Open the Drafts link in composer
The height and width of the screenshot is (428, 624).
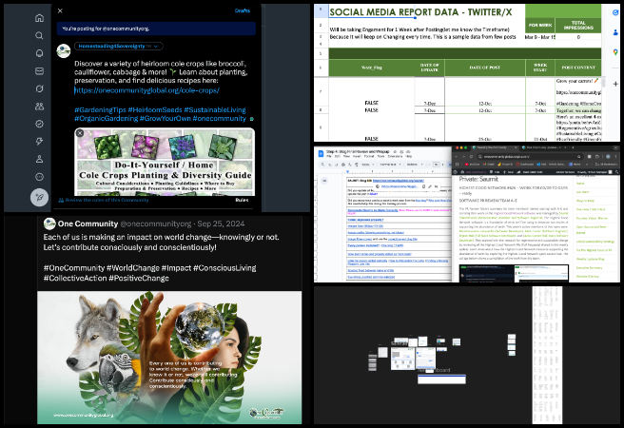242,10
